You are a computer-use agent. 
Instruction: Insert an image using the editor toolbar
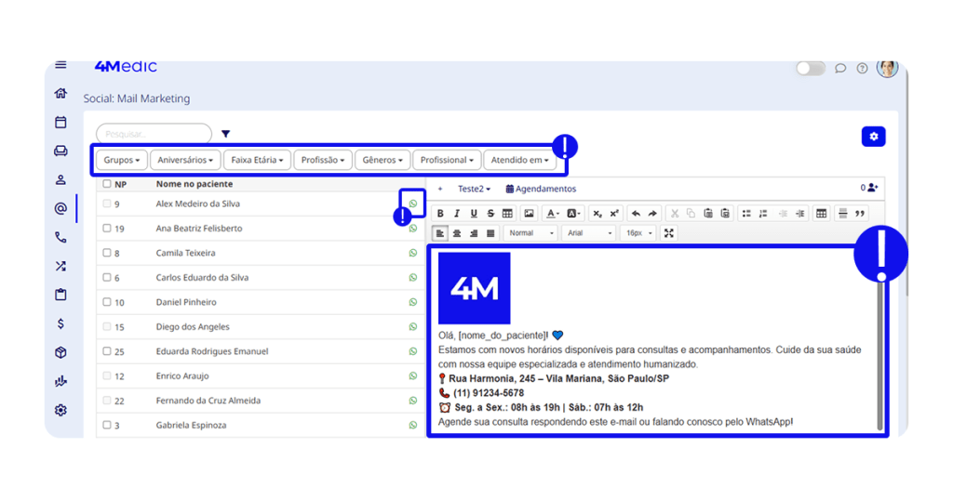[529, 214]
